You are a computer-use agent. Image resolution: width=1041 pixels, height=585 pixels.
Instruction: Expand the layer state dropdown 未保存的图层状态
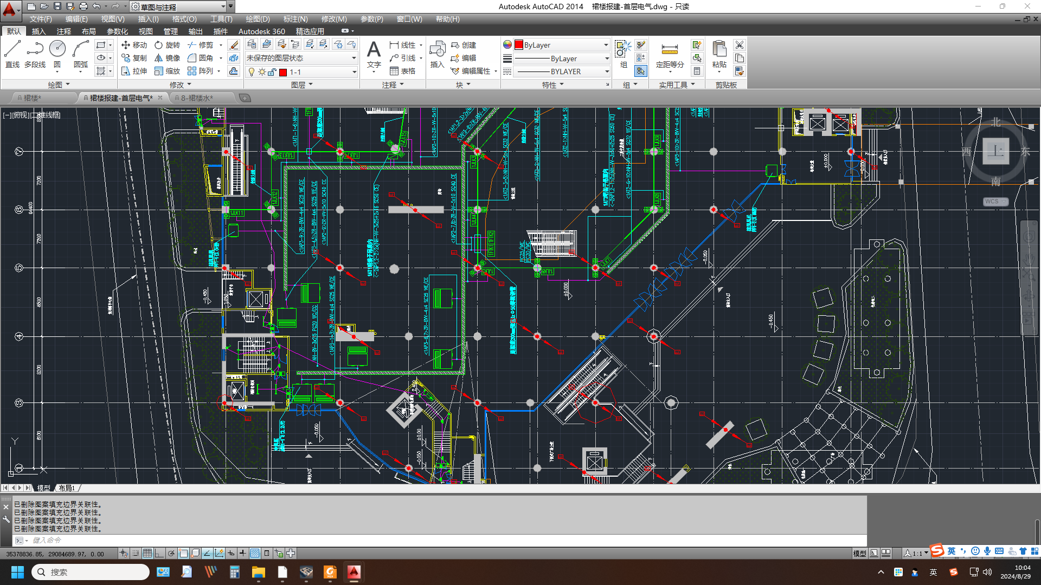coord(354,58)
